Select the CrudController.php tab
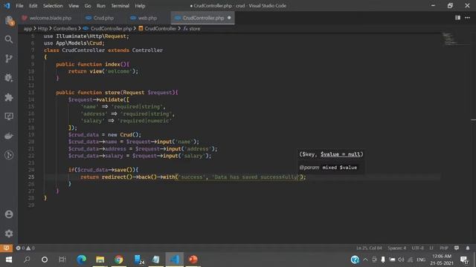This screenshot has width=476, height=267. click(x=203, y=18)
